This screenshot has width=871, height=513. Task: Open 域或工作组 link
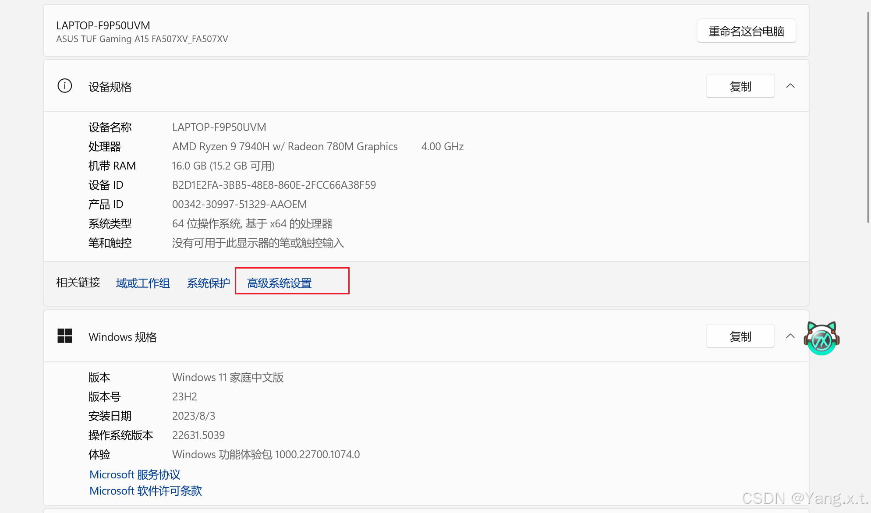[143, 283]
